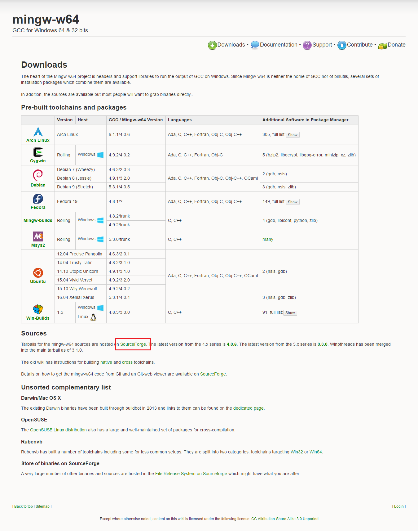Click the Windows flag icon in Mingw-builds row
418x531 pixels.
[100, 220]
